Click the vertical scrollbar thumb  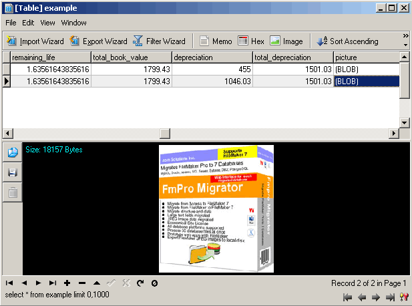(404, 80)
